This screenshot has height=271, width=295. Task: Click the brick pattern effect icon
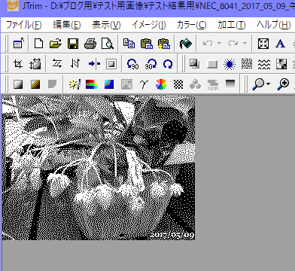click(x=247, y=64)
